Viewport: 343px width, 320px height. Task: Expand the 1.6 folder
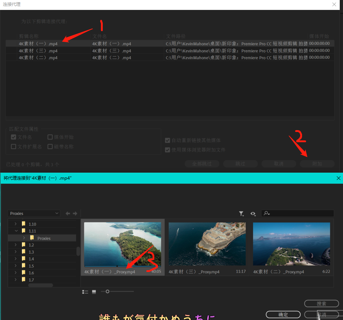pos(15,272)
